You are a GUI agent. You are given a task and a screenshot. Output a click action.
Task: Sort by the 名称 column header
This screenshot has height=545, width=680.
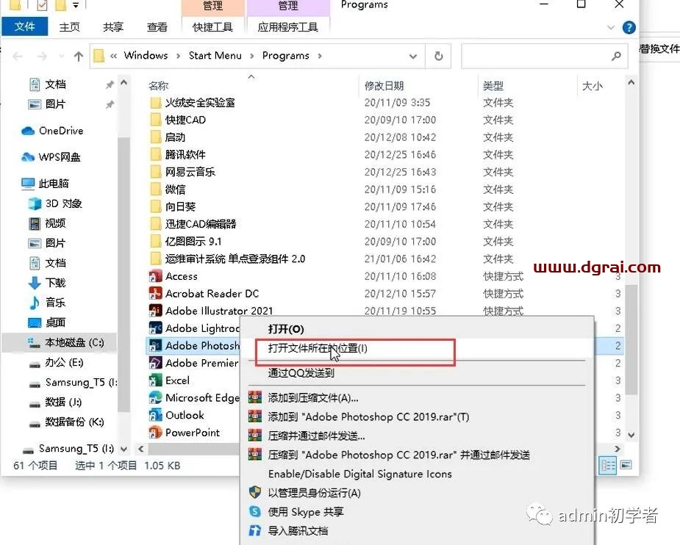(x=158, y=86)
